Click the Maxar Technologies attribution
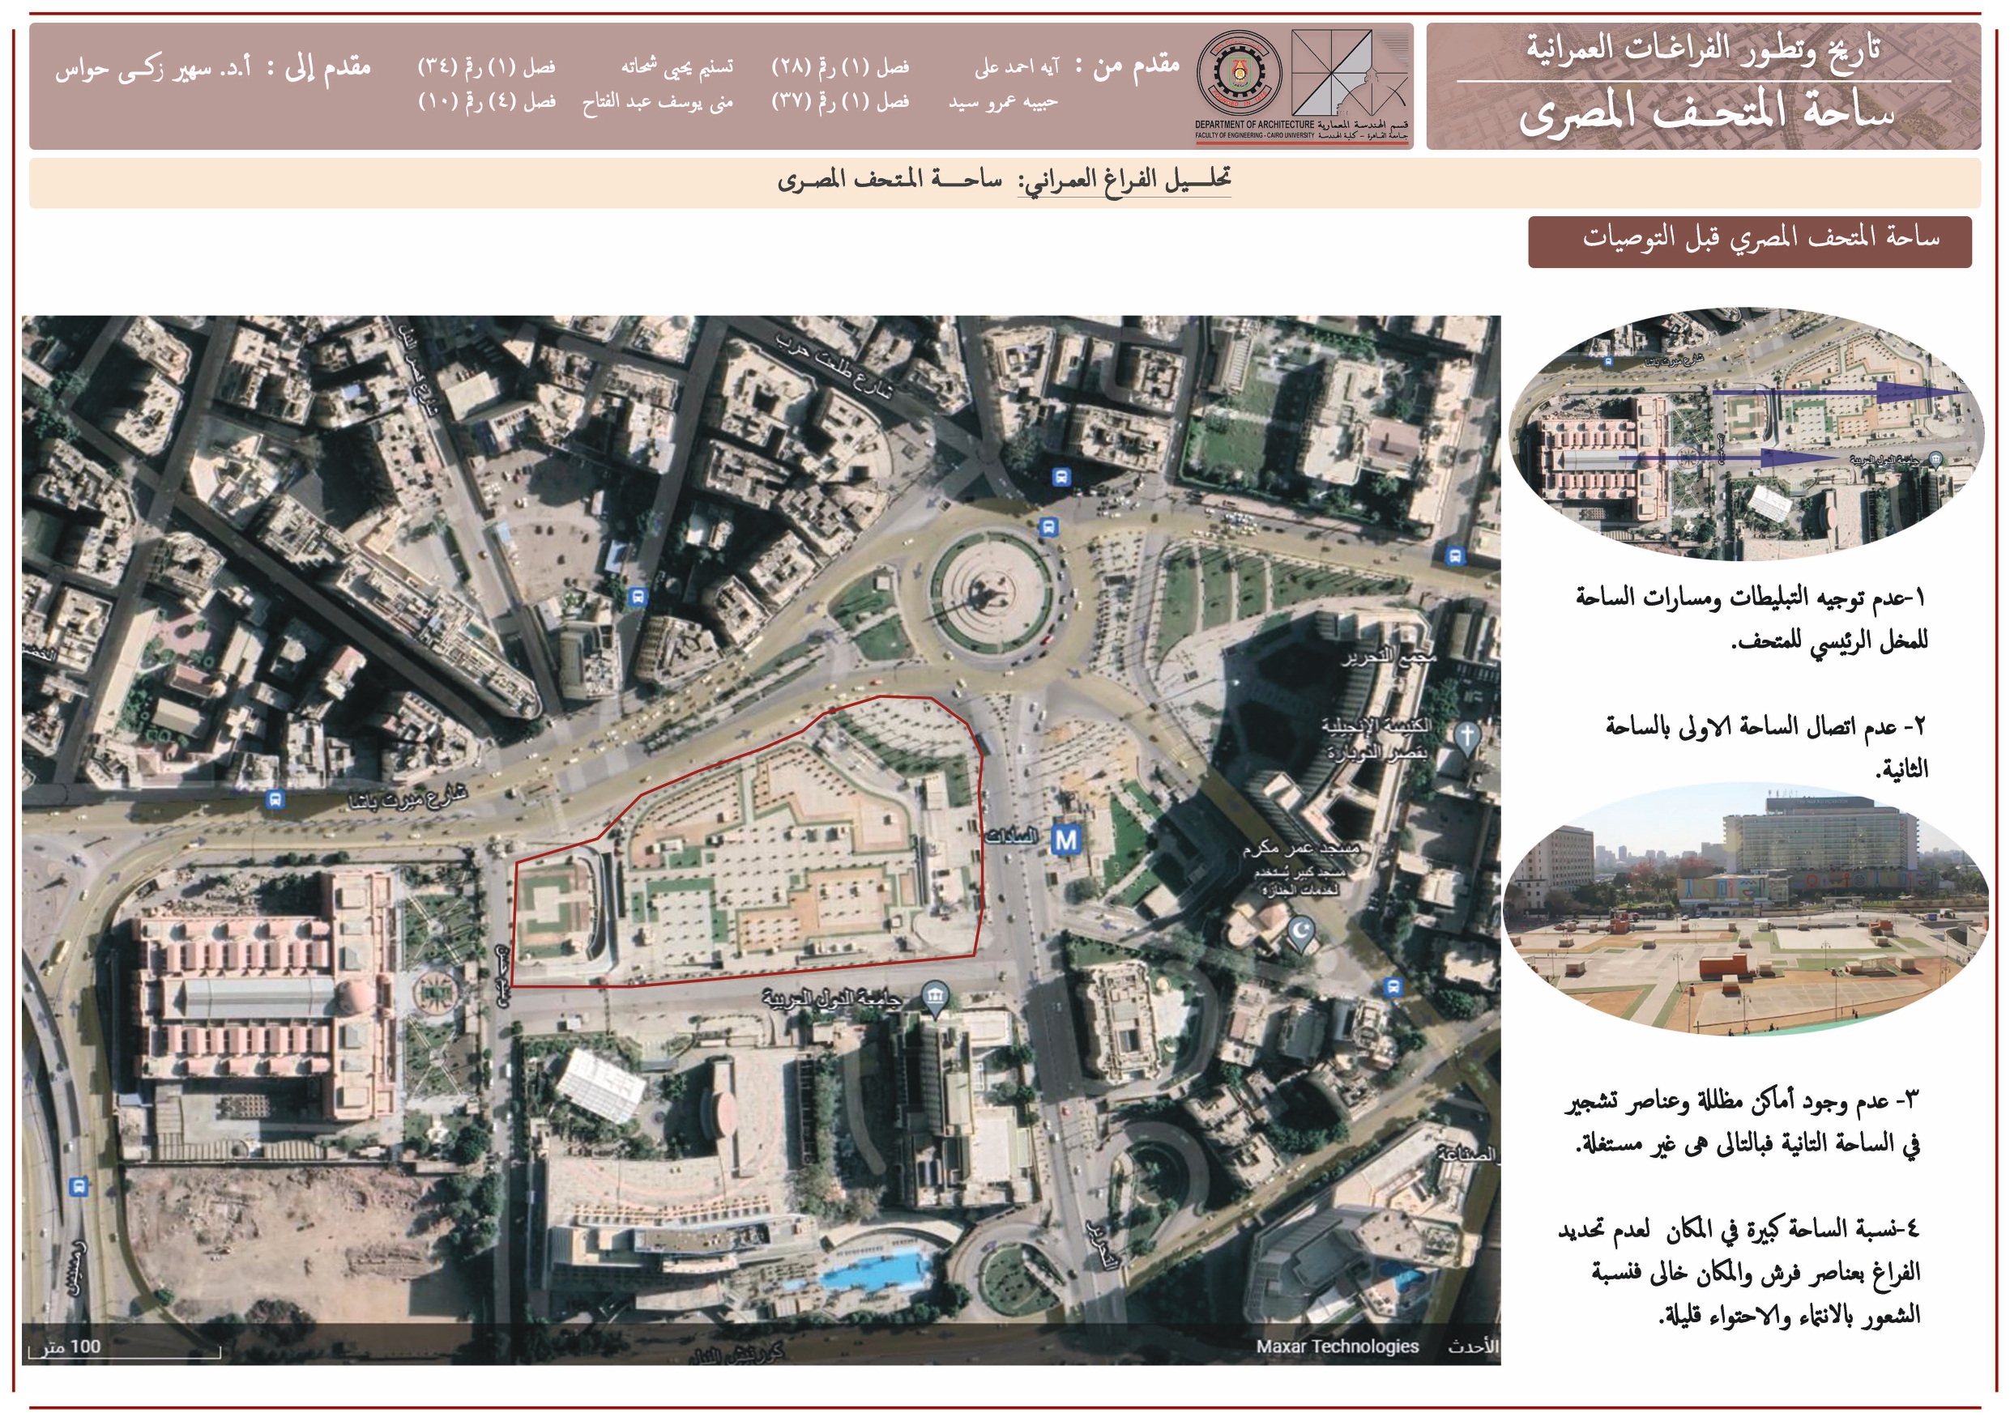Image resolution: width=2010 pixels, height=1421 pixels. click(x=1338, y=1347)
